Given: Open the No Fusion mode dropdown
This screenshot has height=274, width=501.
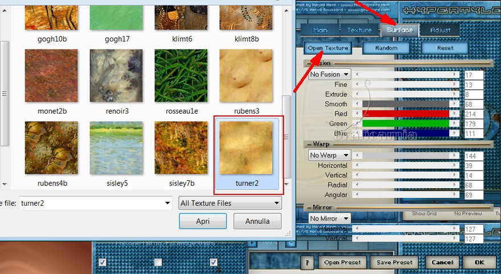Looking at the screenshot, I should [x=330, y=74].
